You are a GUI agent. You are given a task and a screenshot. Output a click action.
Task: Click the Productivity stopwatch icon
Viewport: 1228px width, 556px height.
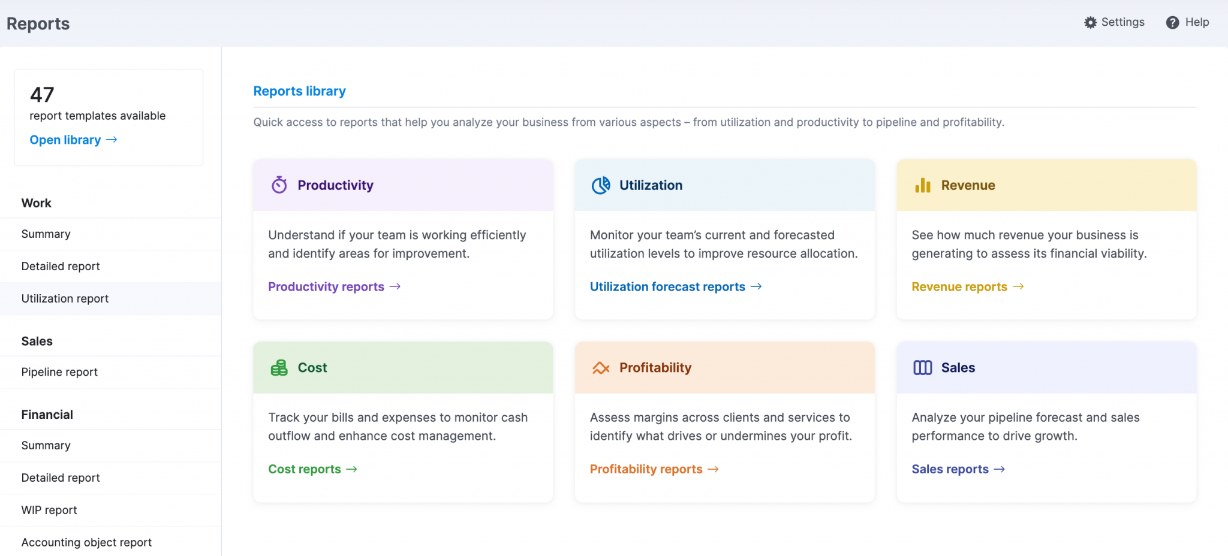(278, 185)
